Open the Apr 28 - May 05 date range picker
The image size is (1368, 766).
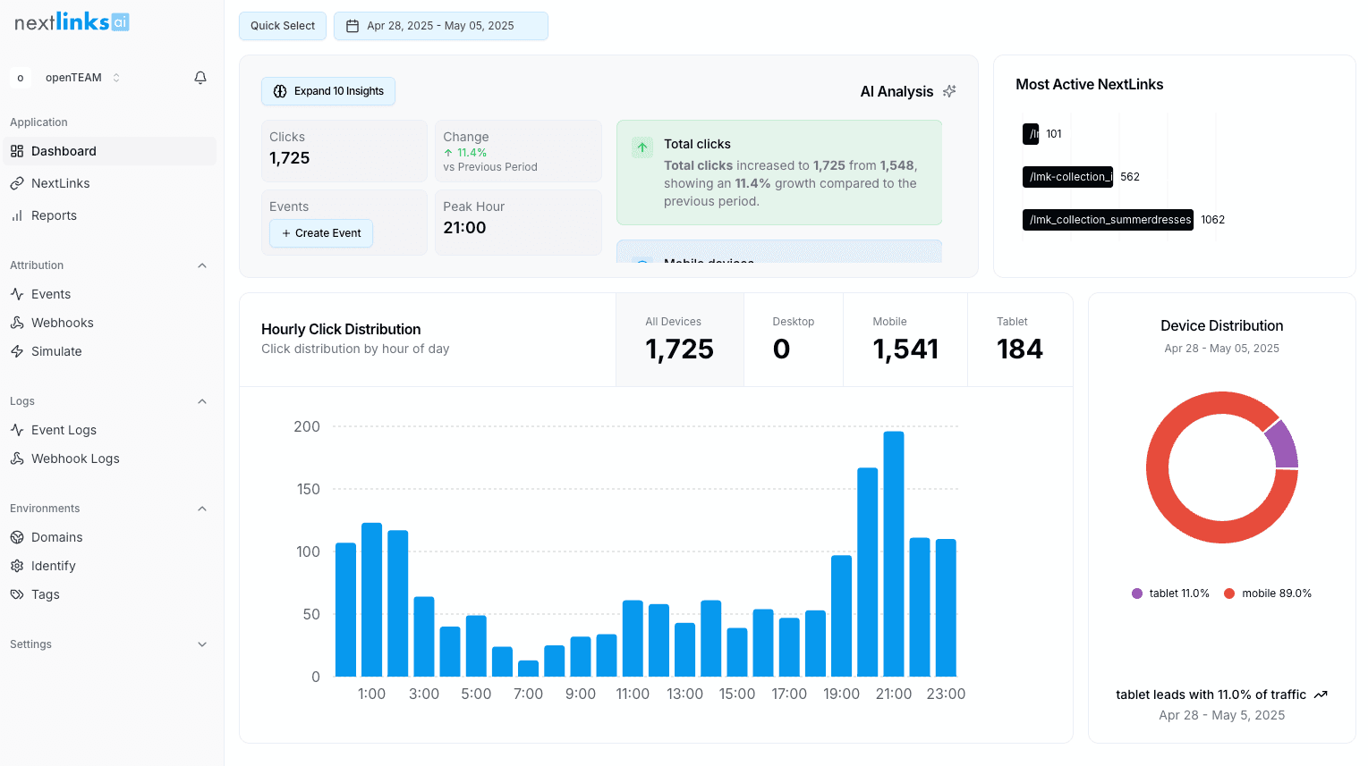pyautogui.click(x=440, y=26)
